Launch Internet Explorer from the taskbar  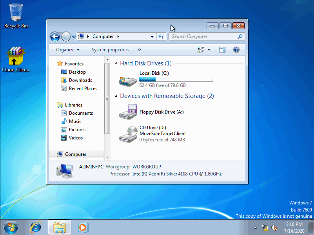click(36, 227)
